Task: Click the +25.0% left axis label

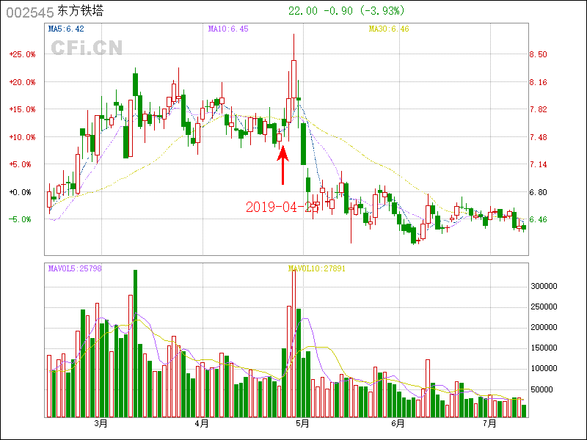Action: click(x=22, y=54)
